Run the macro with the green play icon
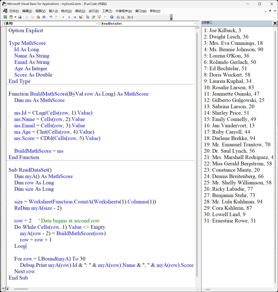The height and width of the screenshot is (292, 278). [x=63, y=17]
